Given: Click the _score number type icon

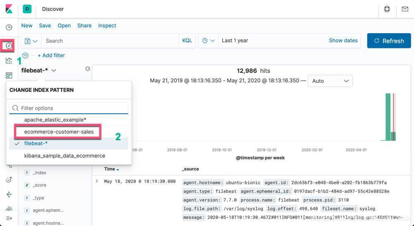Looking at the screenshot, I should (x=26, y=185).
